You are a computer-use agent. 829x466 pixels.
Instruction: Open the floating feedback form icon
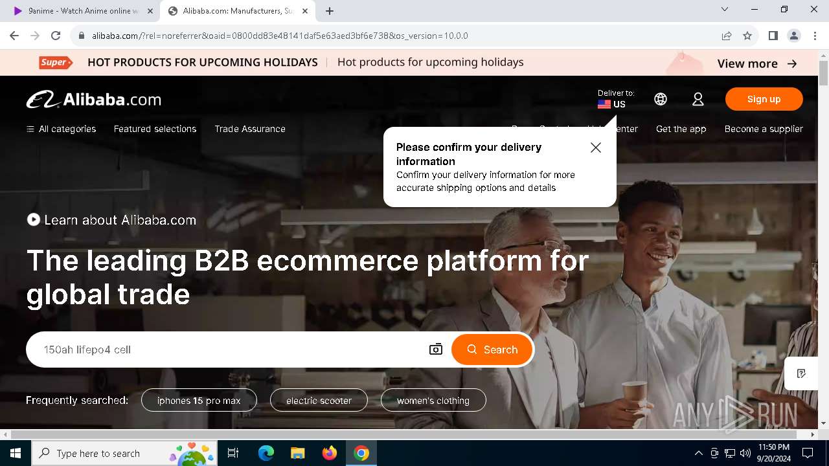802,373
